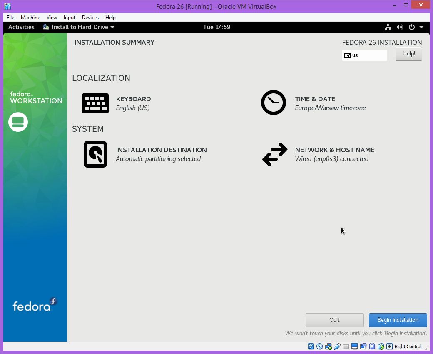Click the round Fedora Workstation sidebar icon
433x354 pixels.
coord(18,122)
